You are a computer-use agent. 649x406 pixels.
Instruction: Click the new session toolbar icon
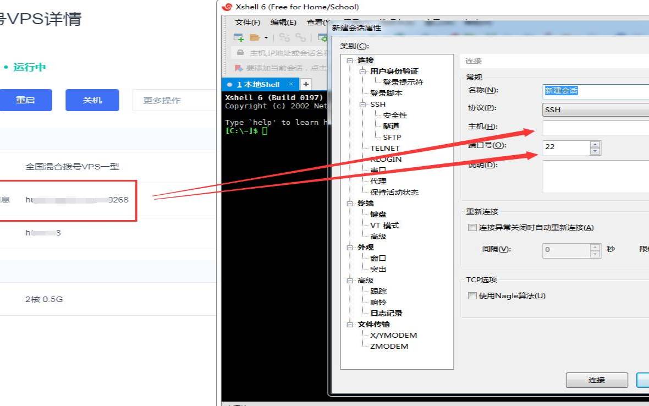click(x=239, y=37)
